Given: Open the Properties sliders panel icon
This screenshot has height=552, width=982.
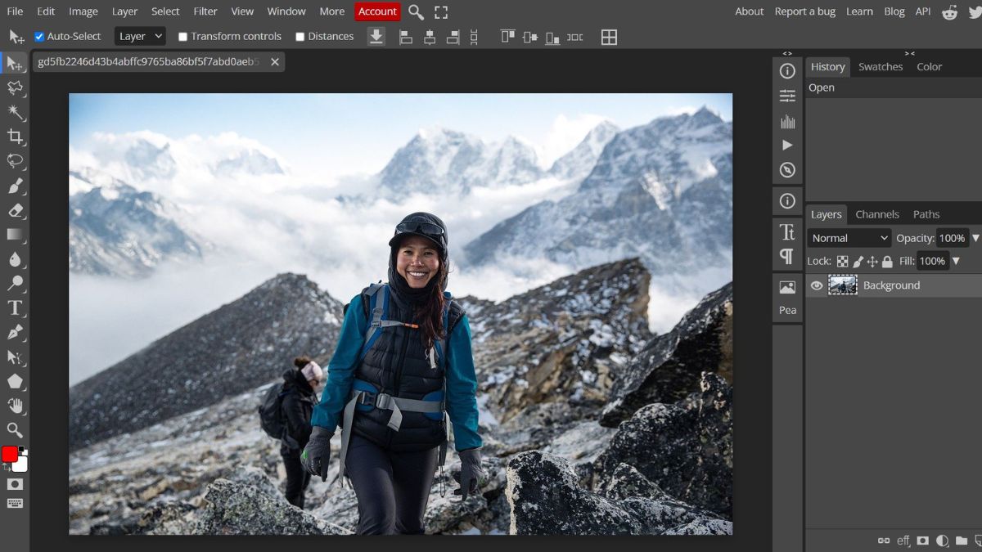Looking at the screenshot, I should 787,96.
